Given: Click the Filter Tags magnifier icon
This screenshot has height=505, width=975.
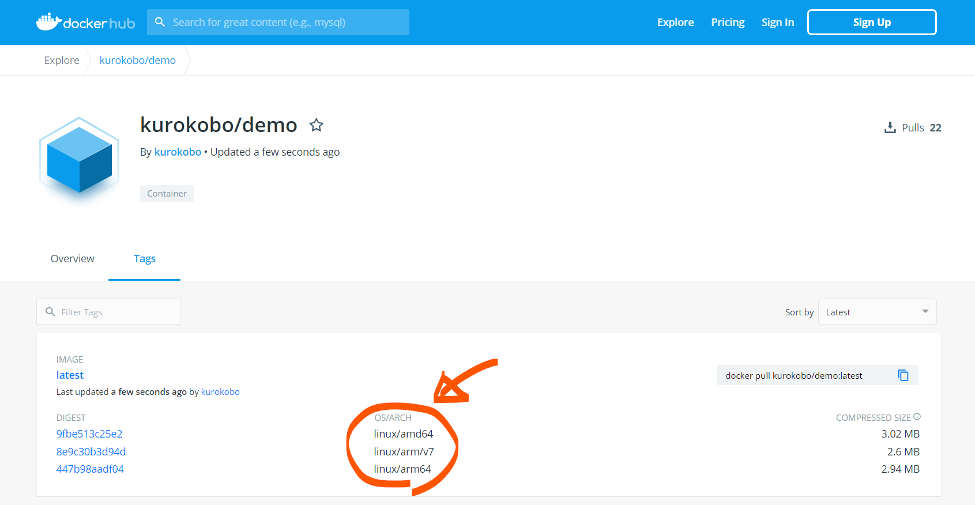Looking at the screenshot, I should coord(50,312).
